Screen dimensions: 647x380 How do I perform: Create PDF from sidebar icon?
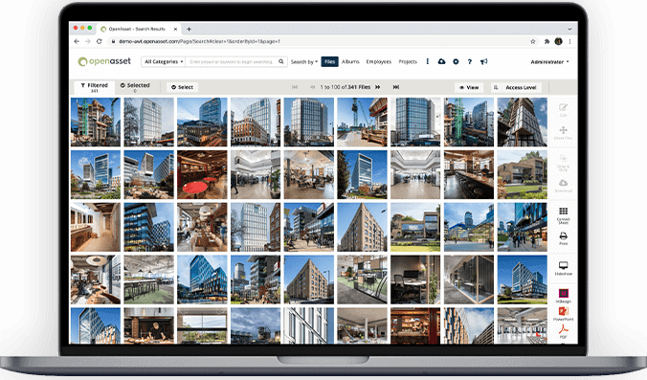click(563, 331)
